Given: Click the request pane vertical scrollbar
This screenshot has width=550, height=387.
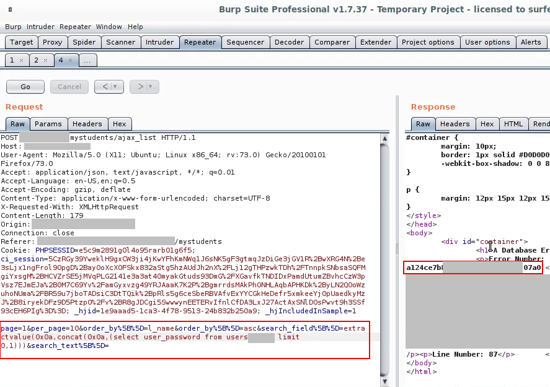Looking at the screenshot, I should (384, 259).
